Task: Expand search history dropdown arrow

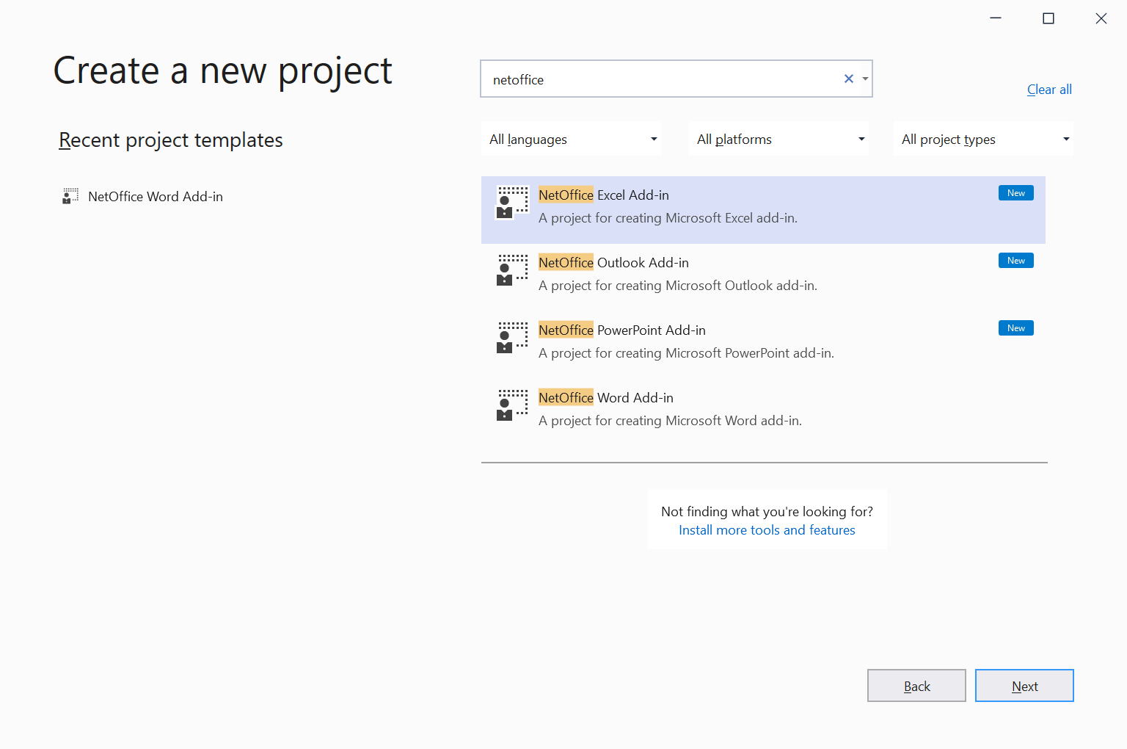Action: (x=865, y=79)
